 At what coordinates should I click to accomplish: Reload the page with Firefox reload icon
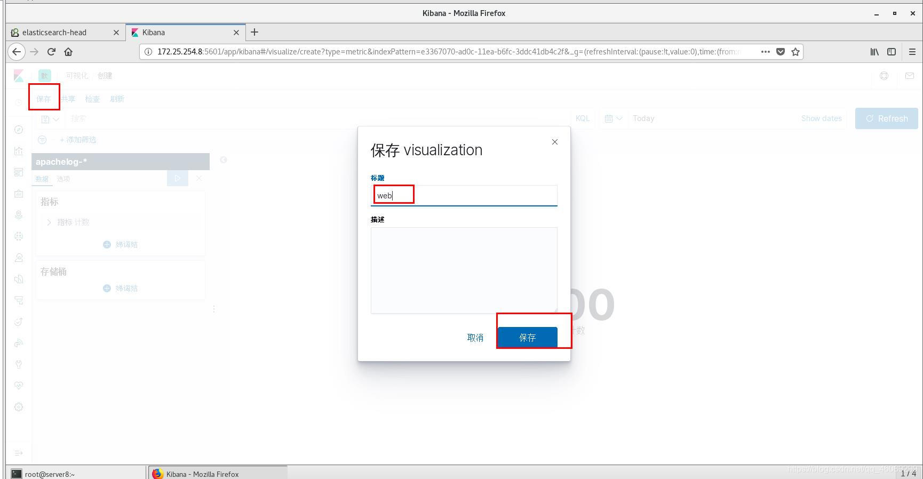pyautogui.click(x=51, y=52)
